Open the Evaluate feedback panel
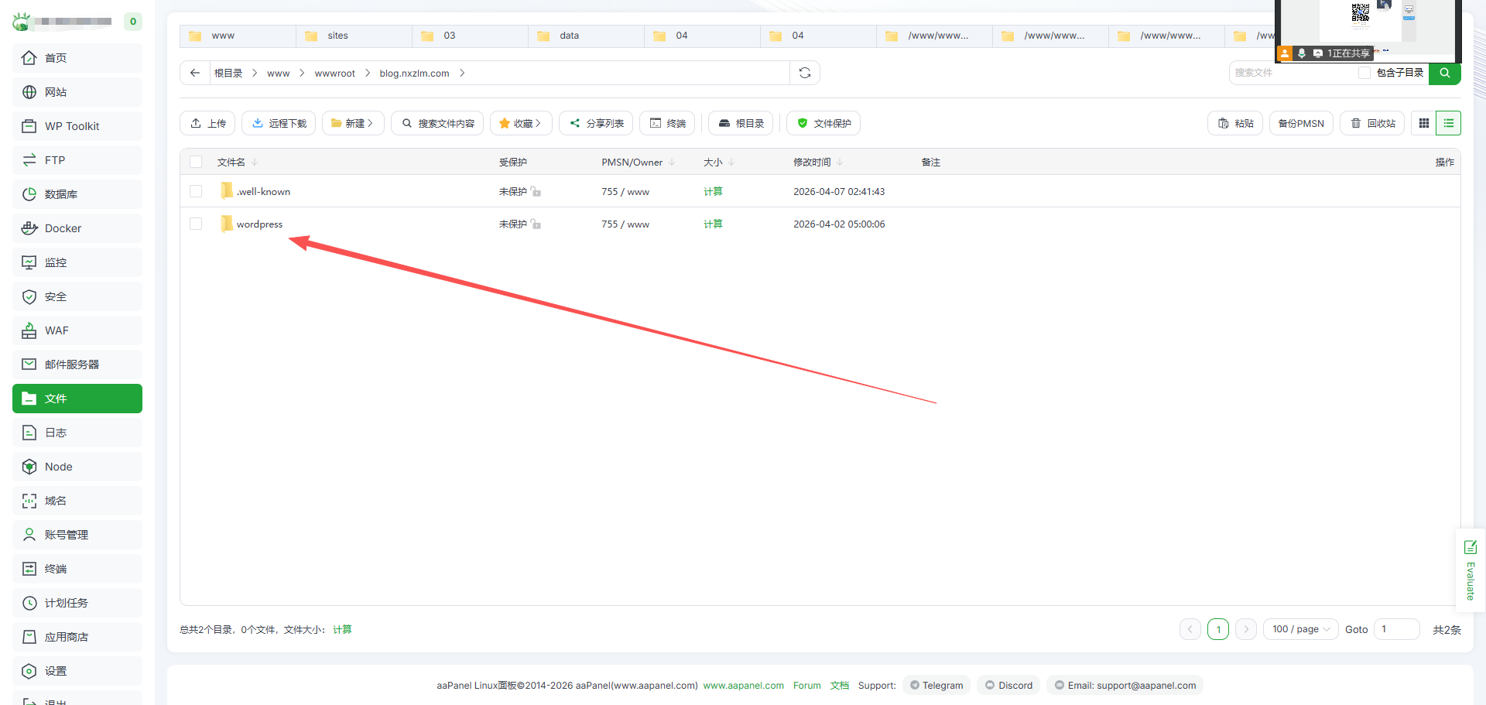 tap(1470, 570)
